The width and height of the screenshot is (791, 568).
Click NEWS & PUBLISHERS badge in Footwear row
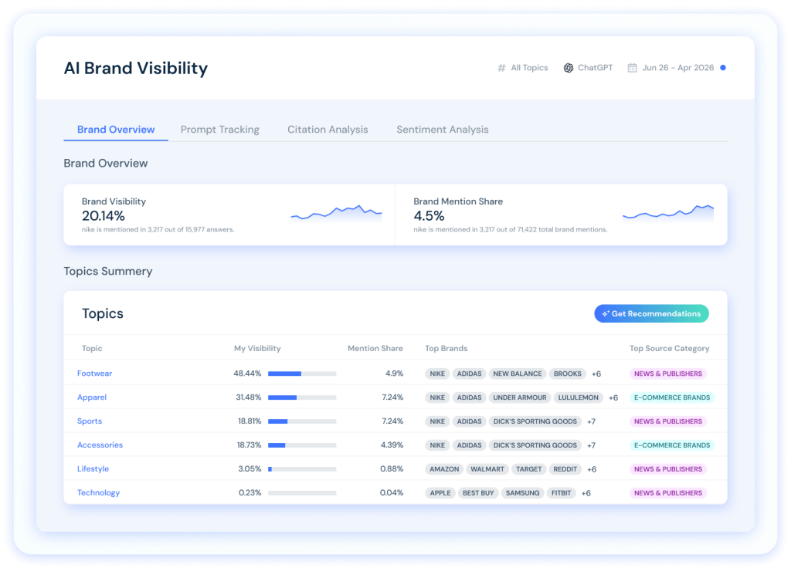668,374
